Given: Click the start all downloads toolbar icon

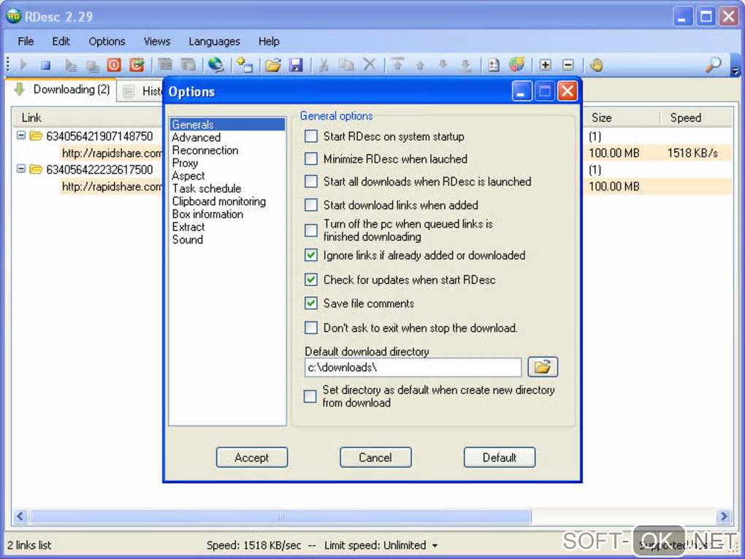Looking at the screenshot, I should pyautogui.click(x=70, y=65).
